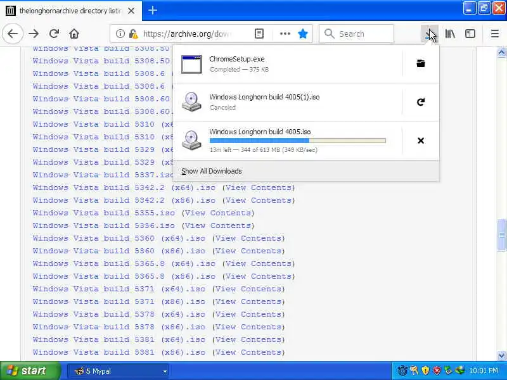Open Windows Vista build 5337.iso link
Image resolution: width=507 pixels, height=380 pixels.
point(103,175)
